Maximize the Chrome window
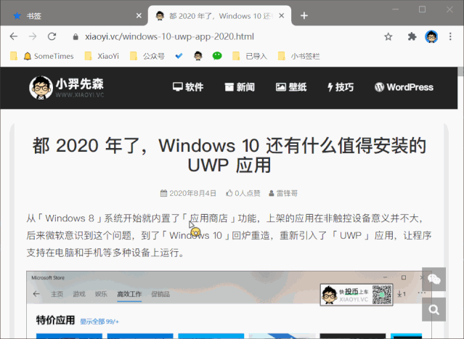464x339 pixels. point(422,9)
